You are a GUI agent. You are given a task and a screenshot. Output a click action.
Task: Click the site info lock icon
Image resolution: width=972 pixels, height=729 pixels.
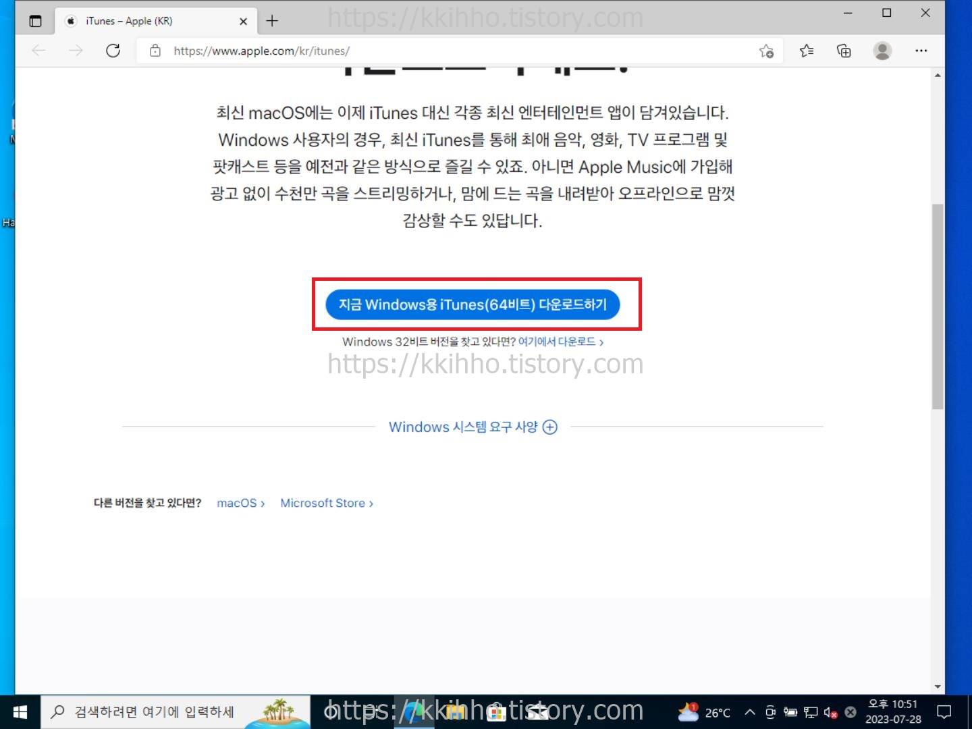155,51
